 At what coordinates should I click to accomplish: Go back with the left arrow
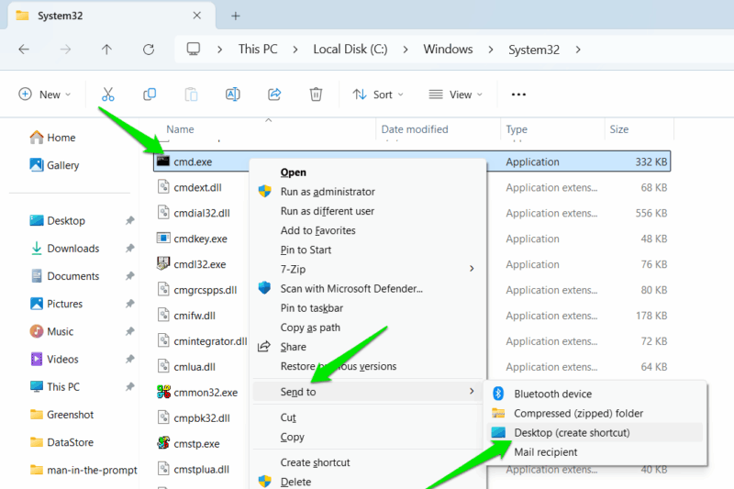point(24,50)
